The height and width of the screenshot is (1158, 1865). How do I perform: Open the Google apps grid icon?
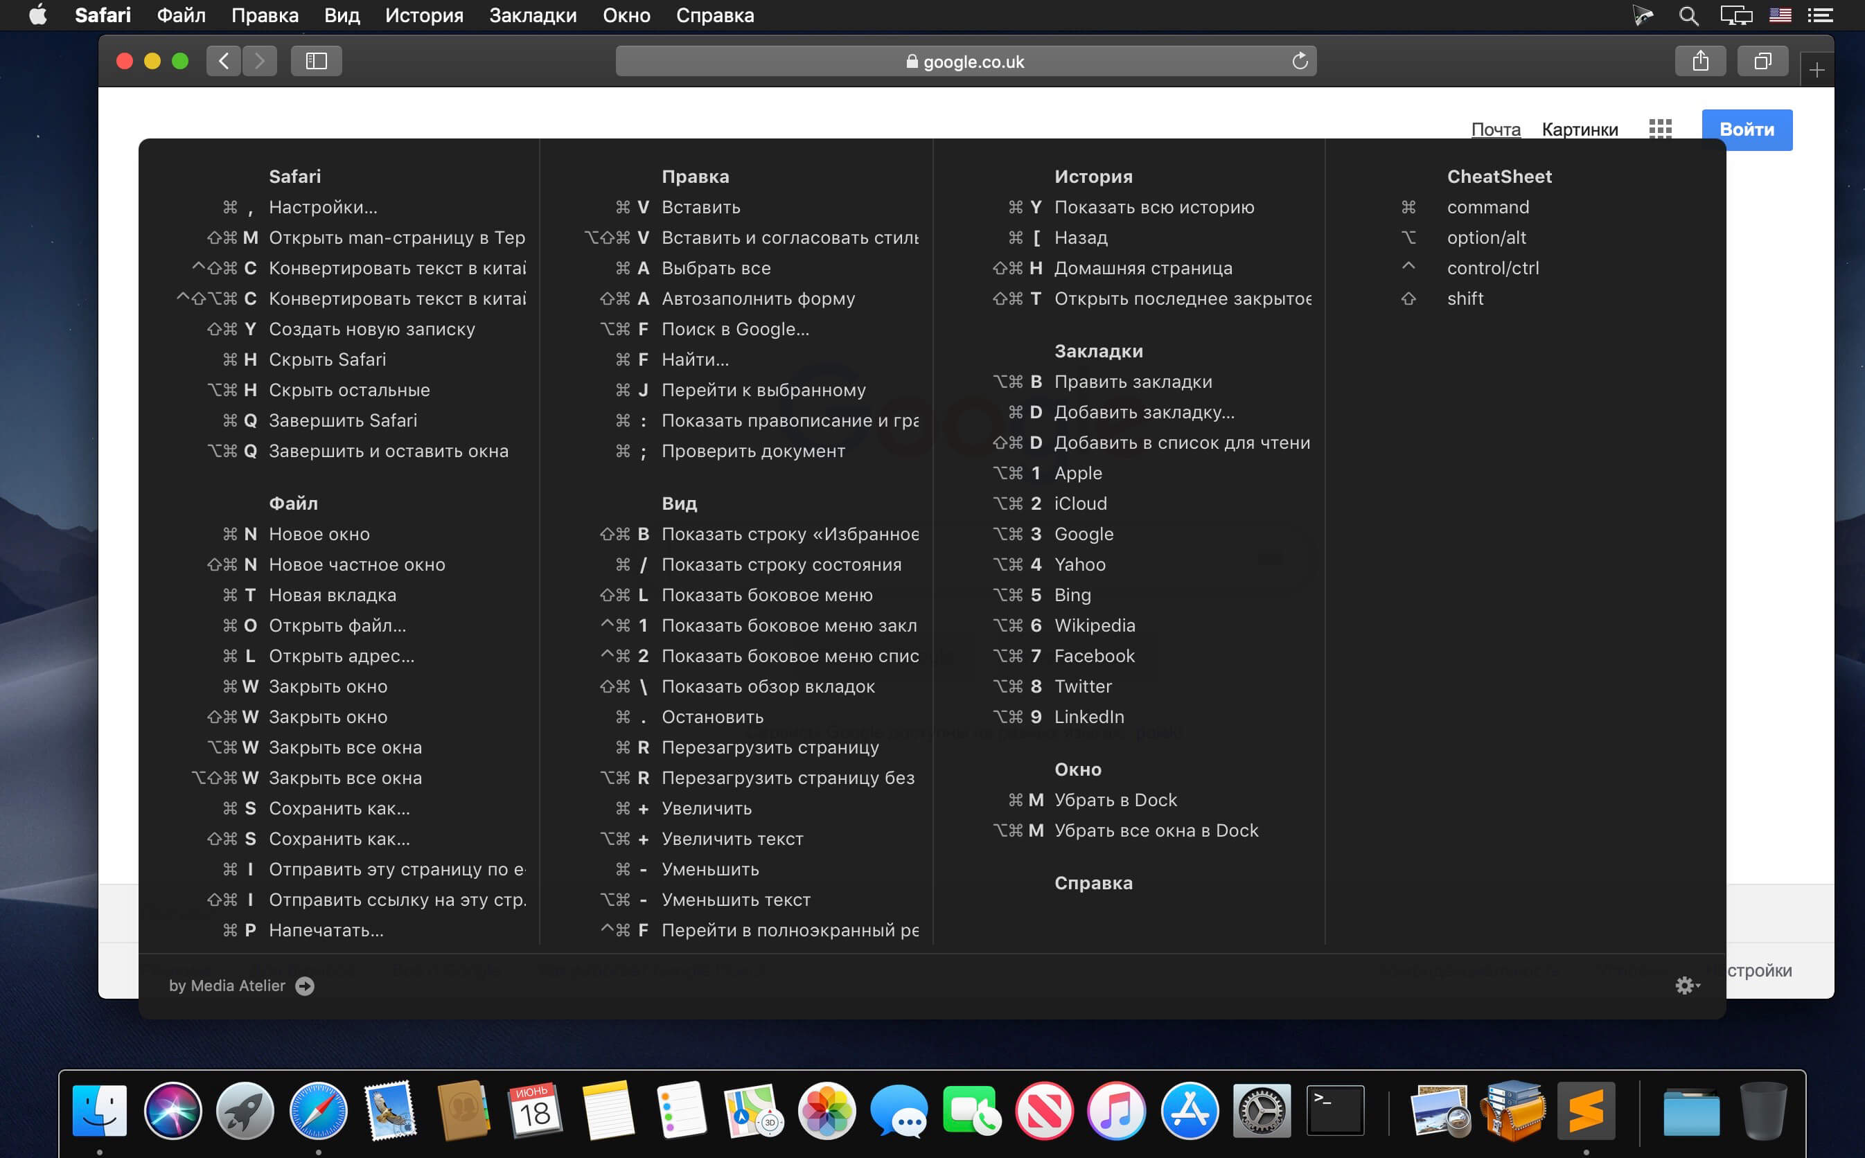click(x=1660, y=129)
